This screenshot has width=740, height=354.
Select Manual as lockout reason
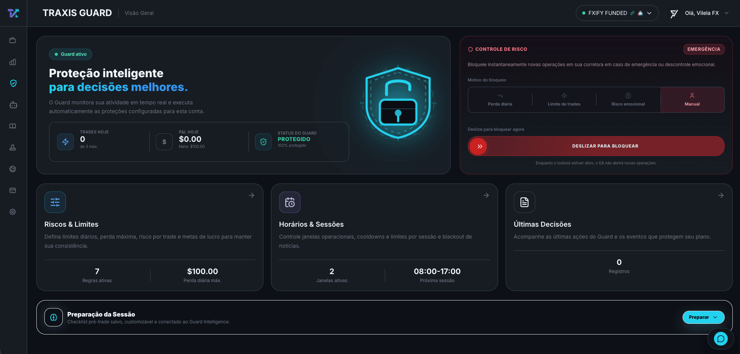(692, 100)
